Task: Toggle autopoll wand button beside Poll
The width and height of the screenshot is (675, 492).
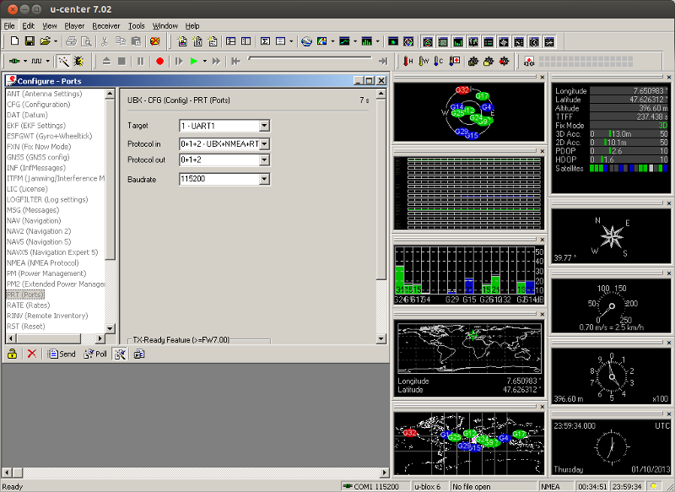Action: tap(120, 354)
